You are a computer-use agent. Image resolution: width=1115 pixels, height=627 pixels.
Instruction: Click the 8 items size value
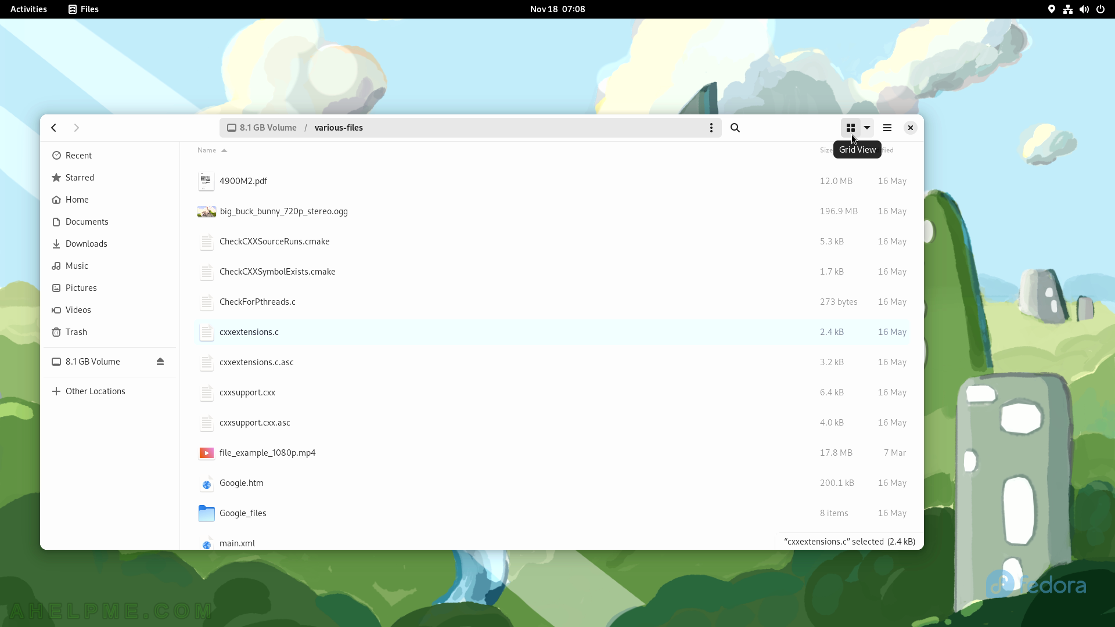tap(834, 513)
